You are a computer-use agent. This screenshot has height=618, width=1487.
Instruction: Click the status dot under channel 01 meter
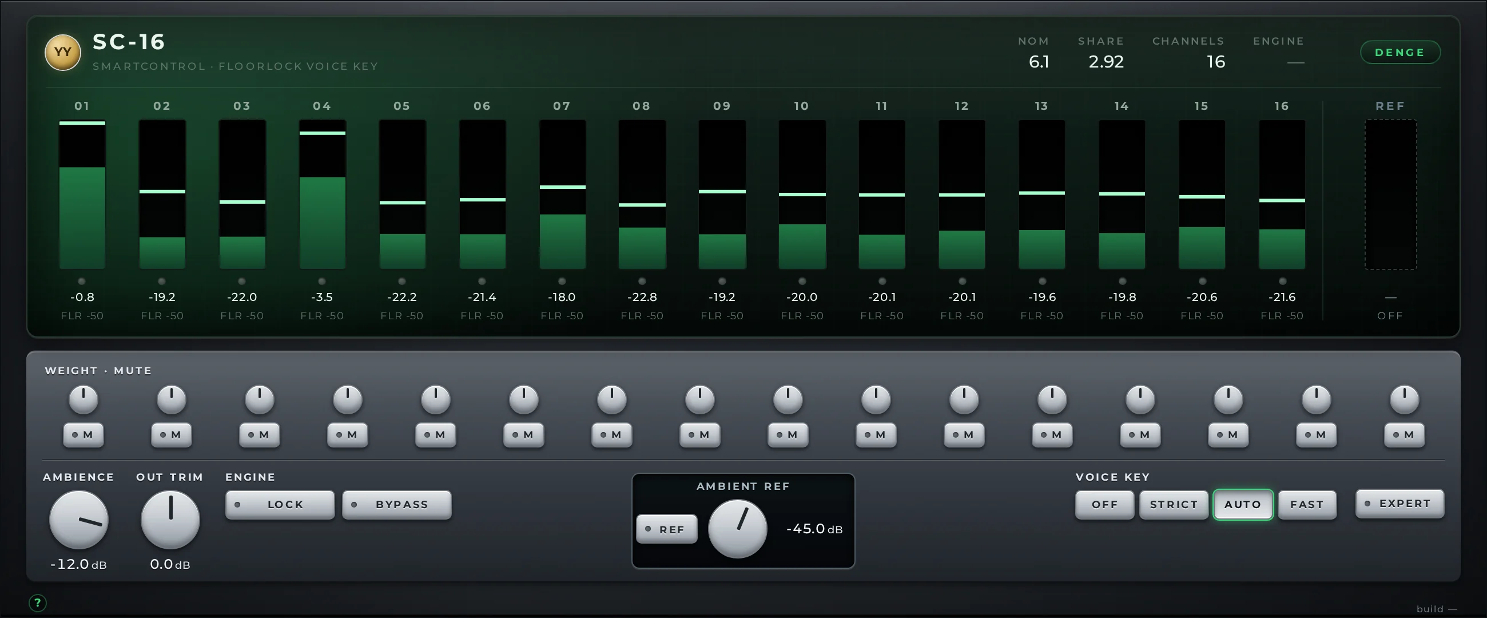click(82, 282)
